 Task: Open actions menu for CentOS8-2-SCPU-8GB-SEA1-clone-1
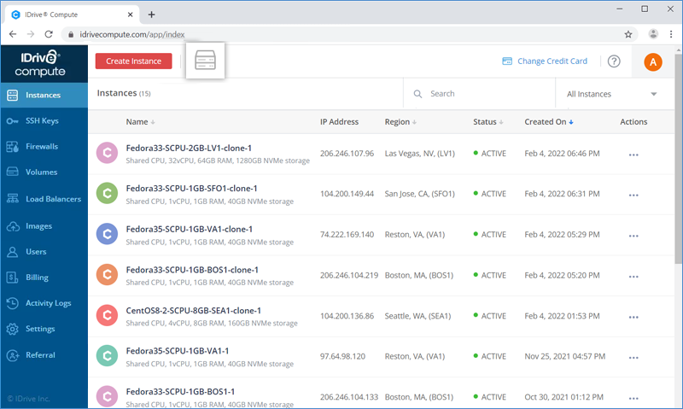(x=633, y=317)
